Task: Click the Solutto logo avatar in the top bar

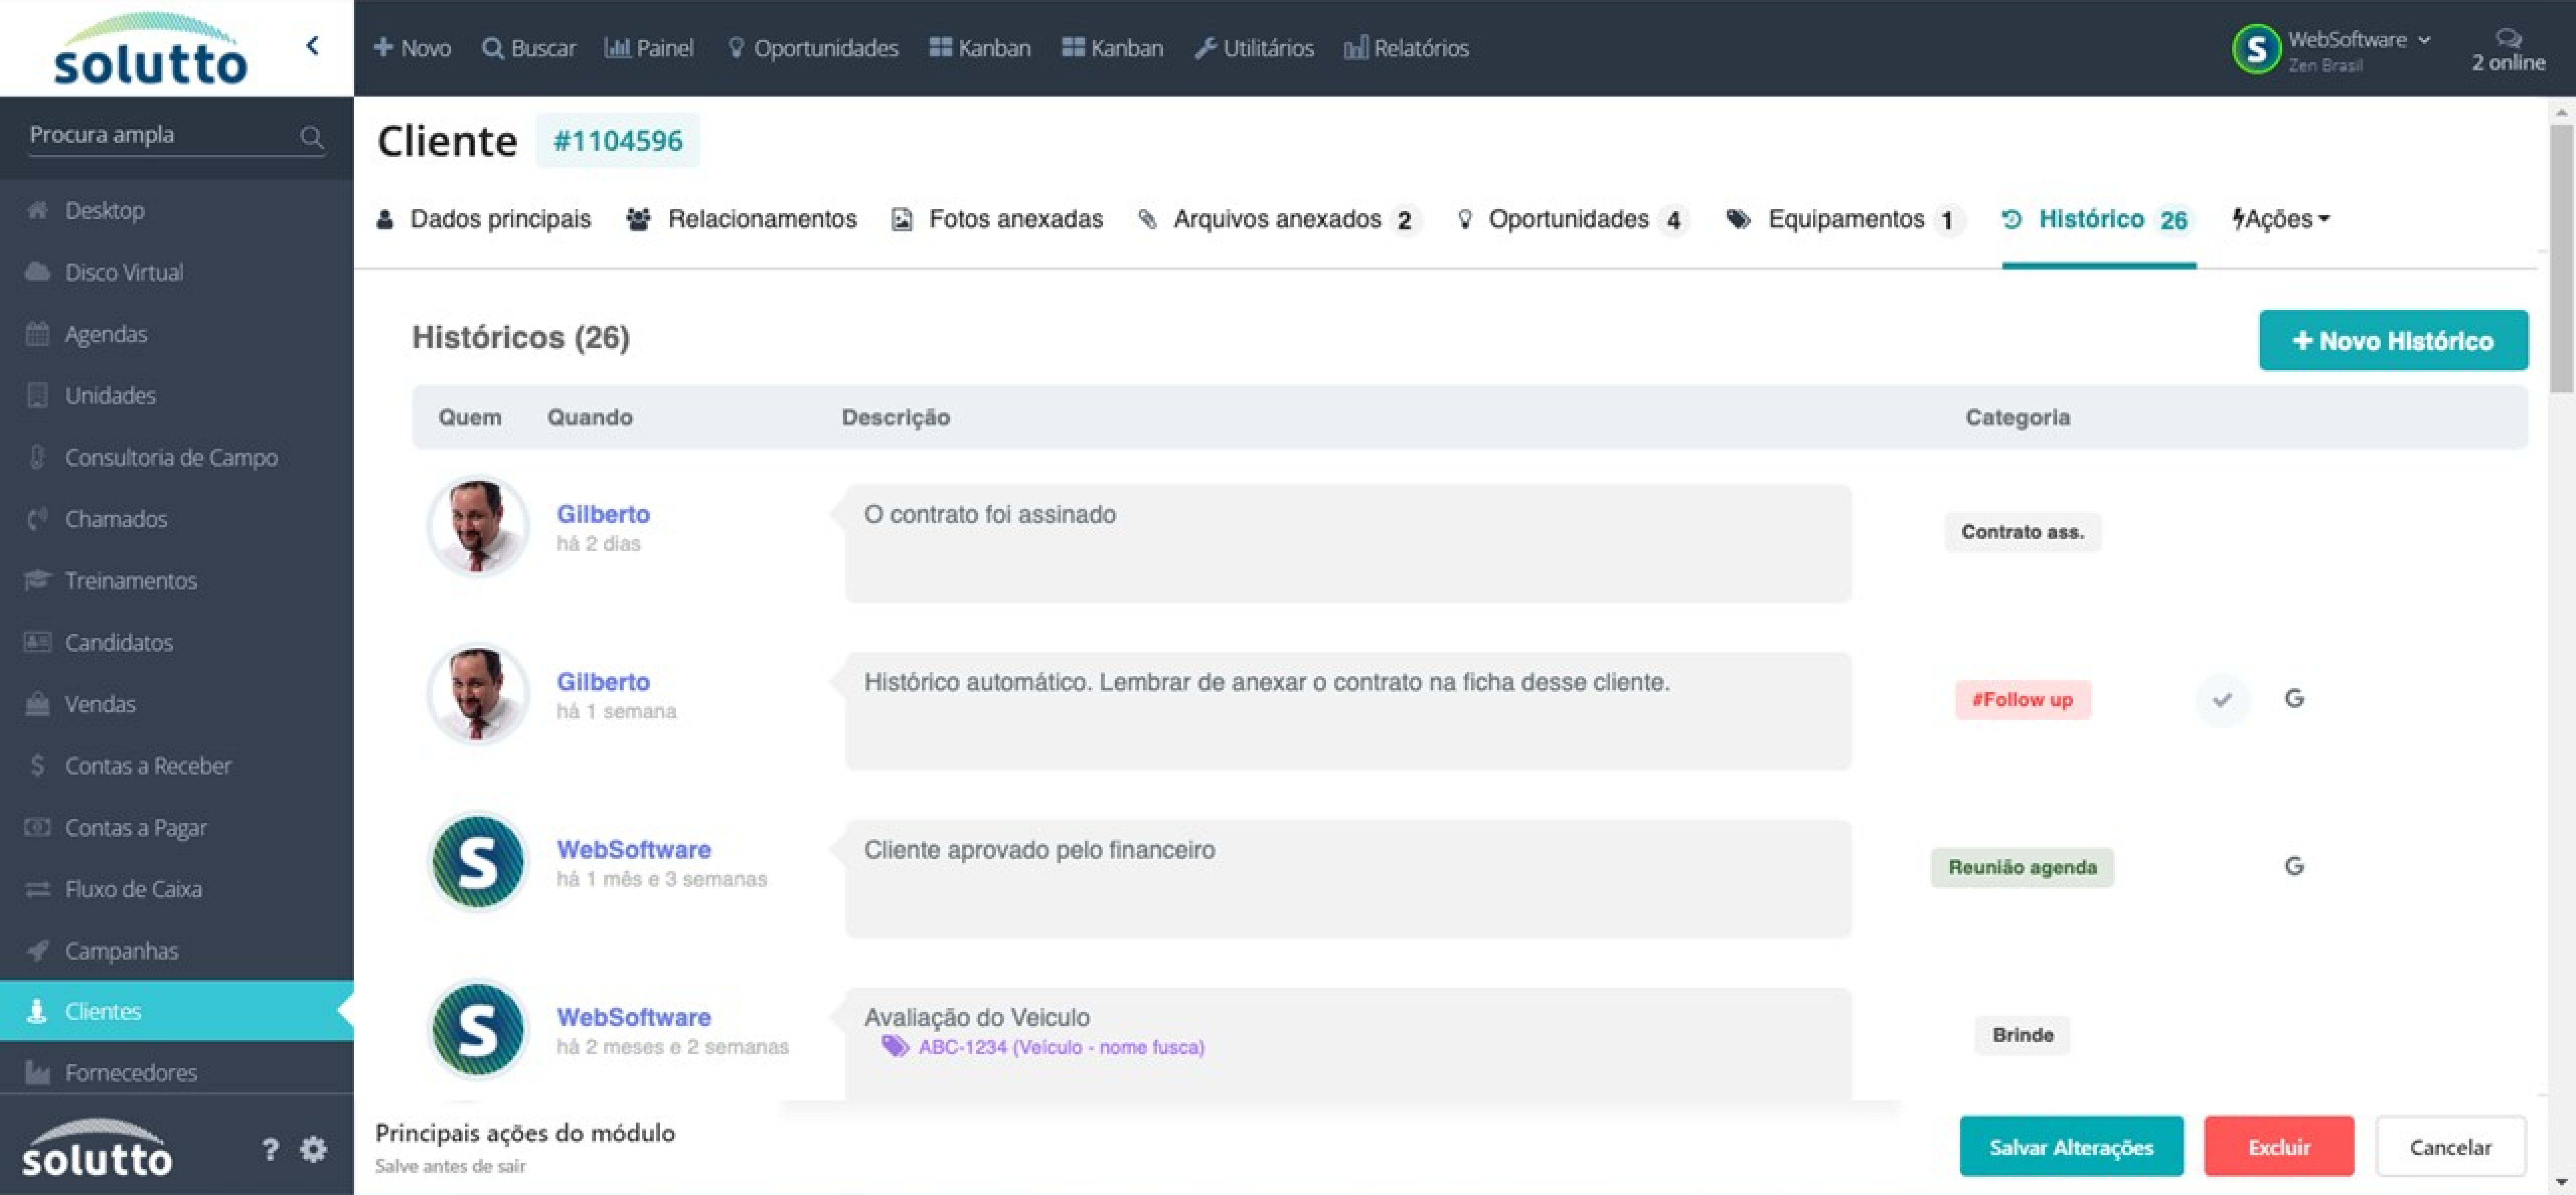Action: point(2256,49)
